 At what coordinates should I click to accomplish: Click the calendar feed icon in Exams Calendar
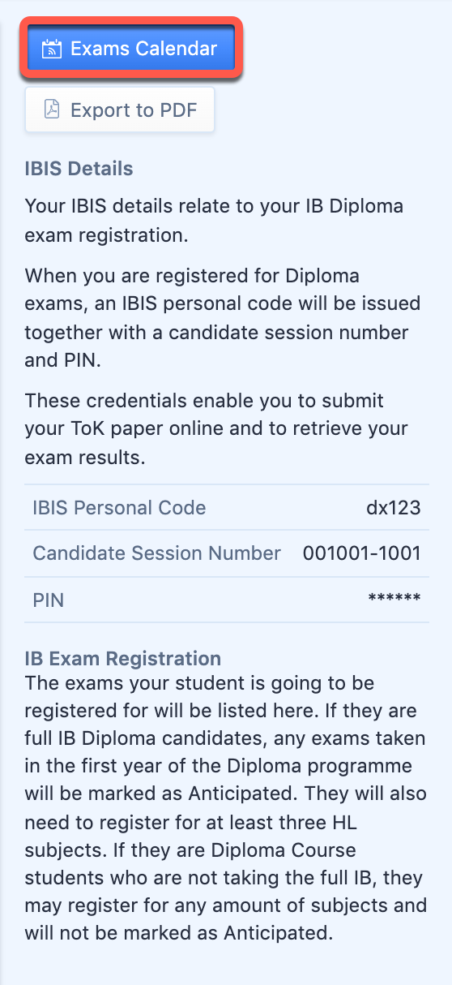click(52, 49)
